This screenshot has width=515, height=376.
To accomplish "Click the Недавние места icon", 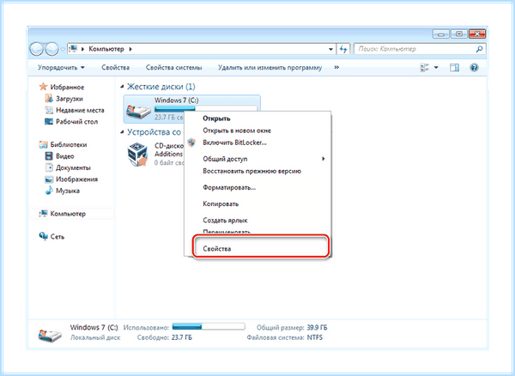I will [49, 110].
